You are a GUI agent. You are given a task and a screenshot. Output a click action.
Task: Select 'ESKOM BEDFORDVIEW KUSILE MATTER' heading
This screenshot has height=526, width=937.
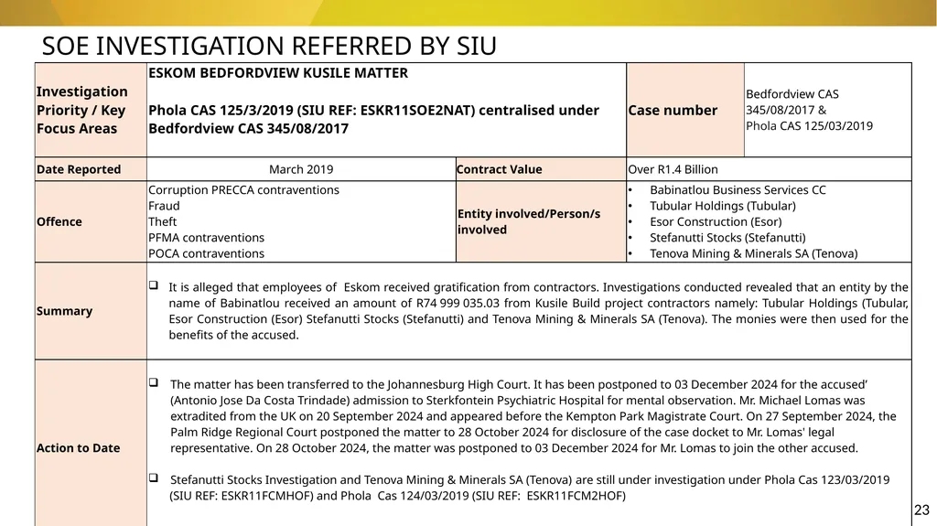(278, 73)
